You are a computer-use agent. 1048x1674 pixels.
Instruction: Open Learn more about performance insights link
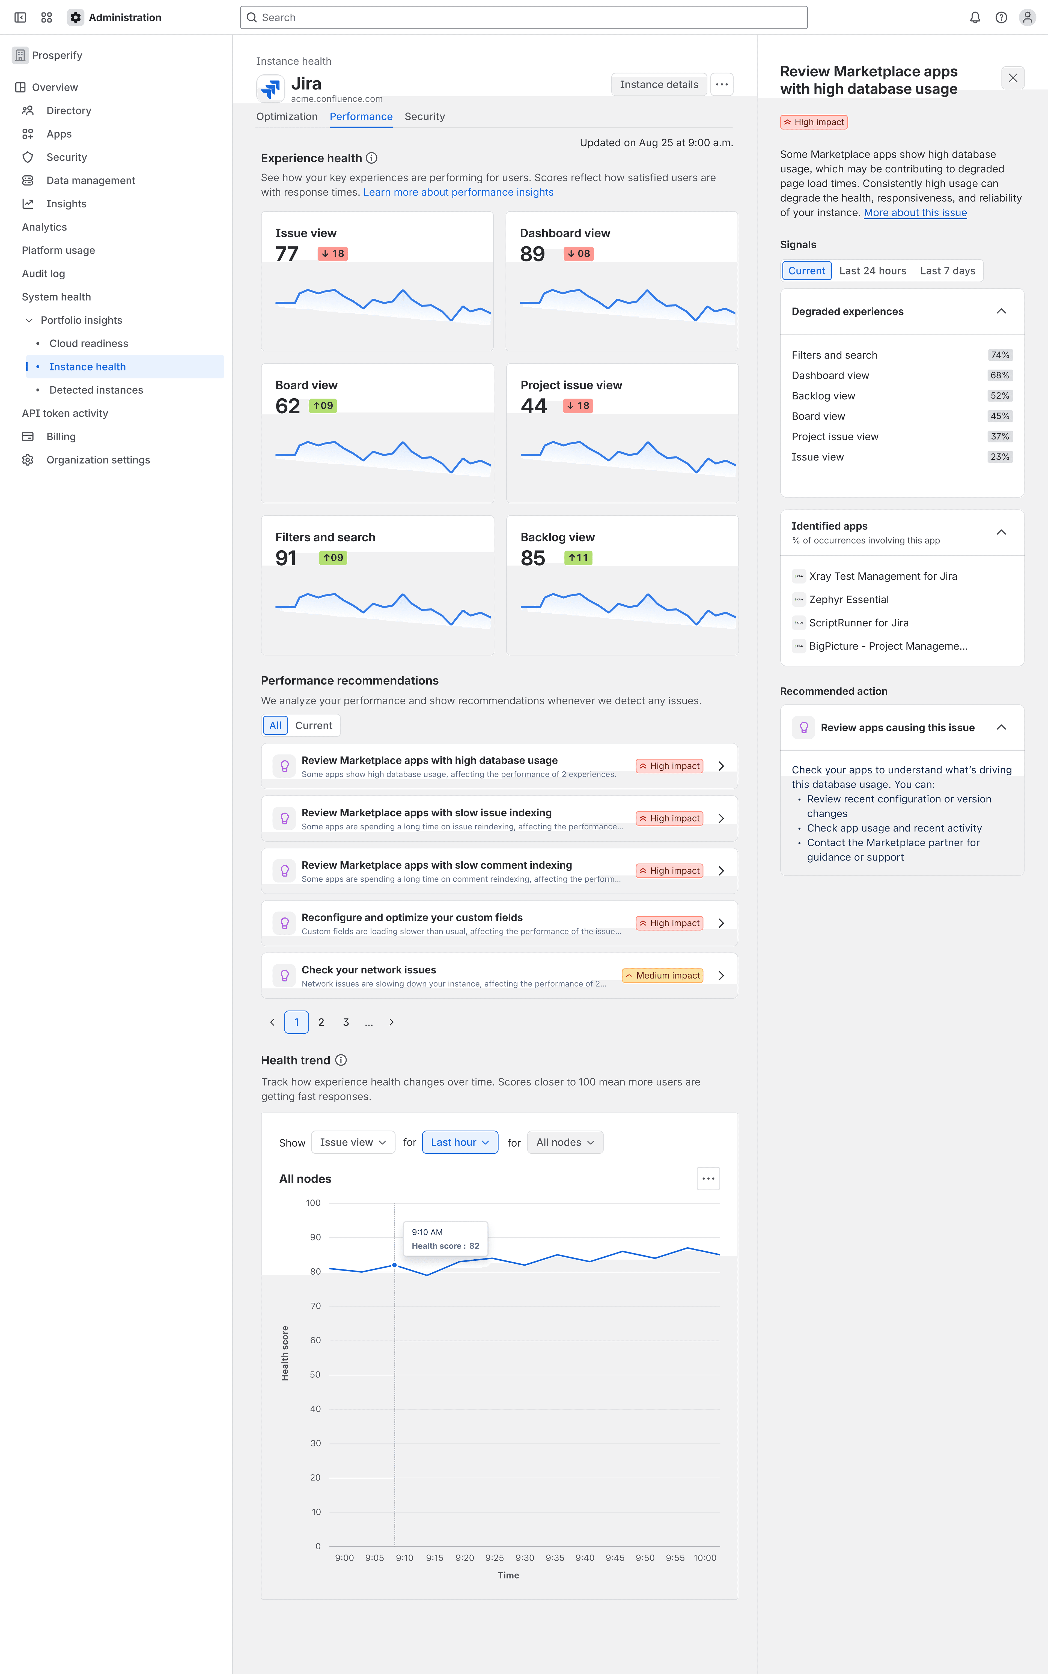458,193
